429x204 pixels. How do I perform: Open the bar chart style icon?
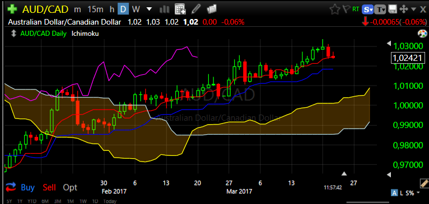164,10
